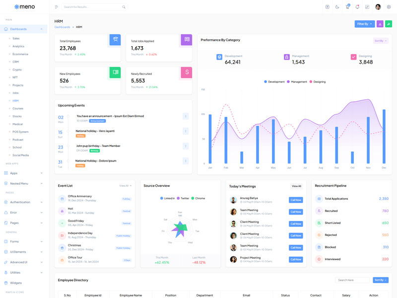Click the Designing pink legend marker
The image size is (397, 298).
[x=311, y=81]
